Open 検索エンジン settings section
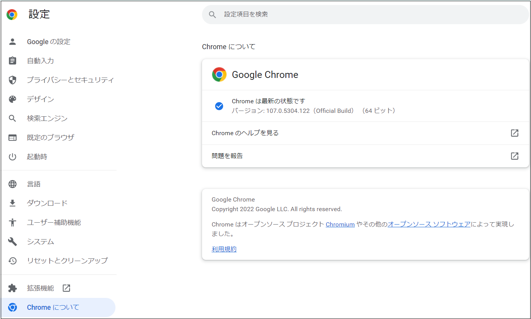 click(x=47, y=118)
